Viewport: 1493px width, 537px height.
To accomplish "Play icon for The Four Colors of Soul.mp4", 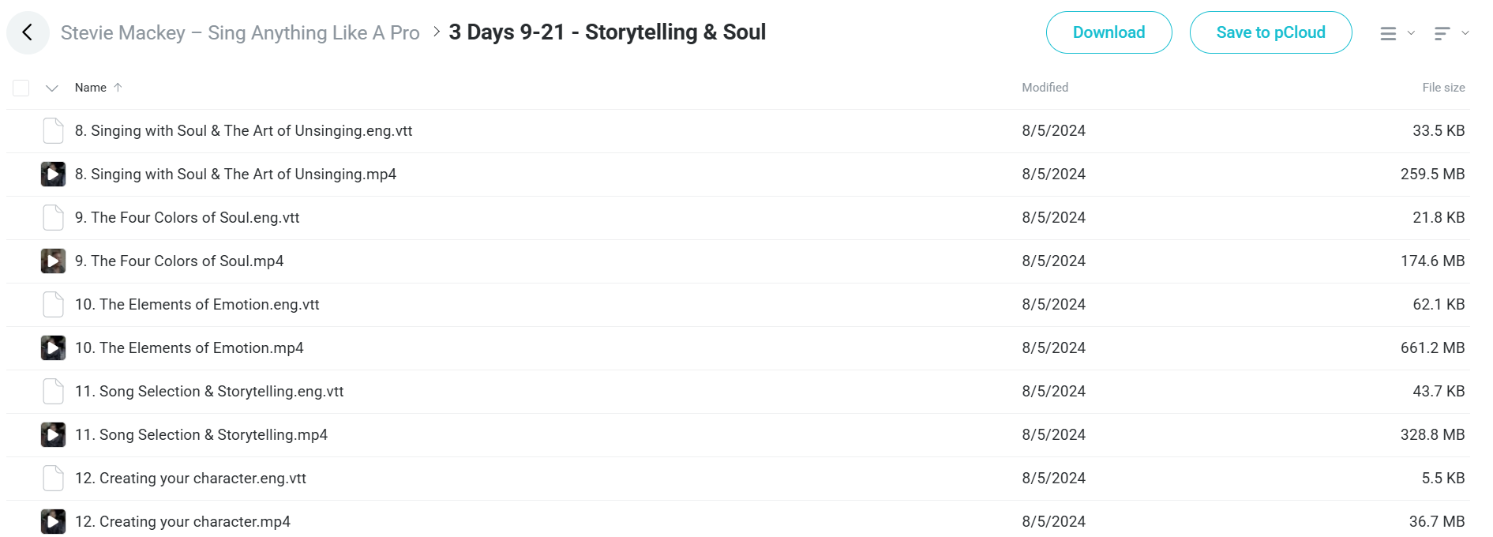I will pos(53,261).
